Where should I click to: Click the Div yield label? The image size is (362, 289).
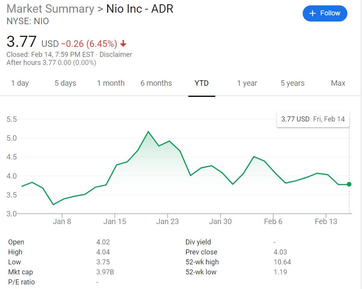(198, 242)
